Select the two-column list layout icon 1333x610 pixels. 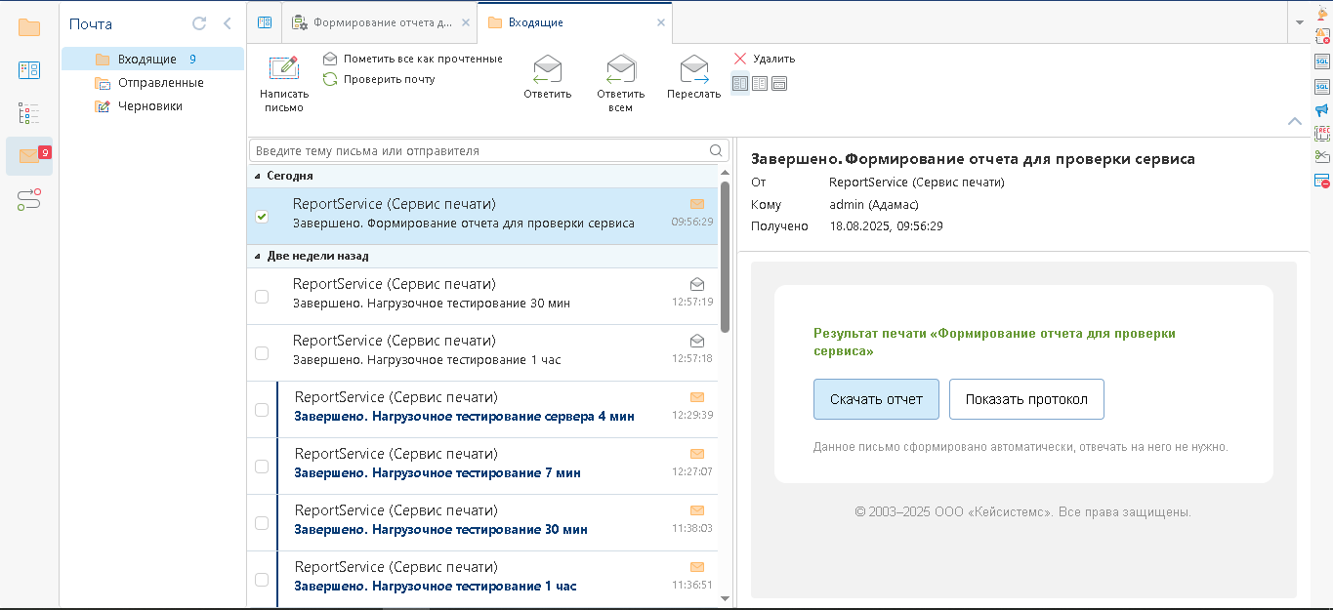click(760, 84)
